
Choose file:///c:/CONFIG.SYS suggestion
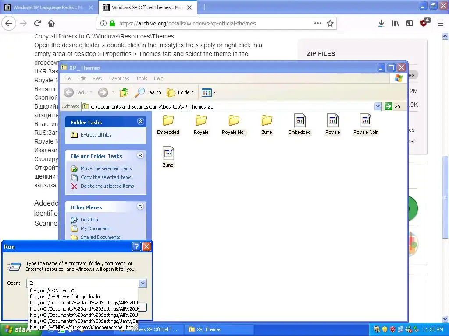[x=83, y=290]
